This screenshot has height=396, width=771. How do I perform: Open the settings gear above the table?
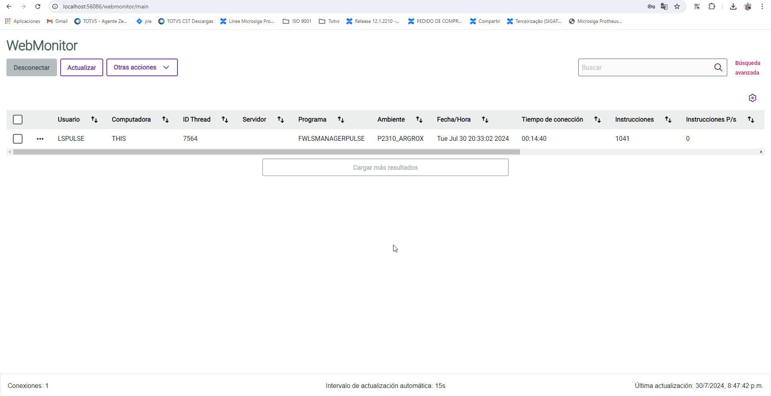pos(752,97)
